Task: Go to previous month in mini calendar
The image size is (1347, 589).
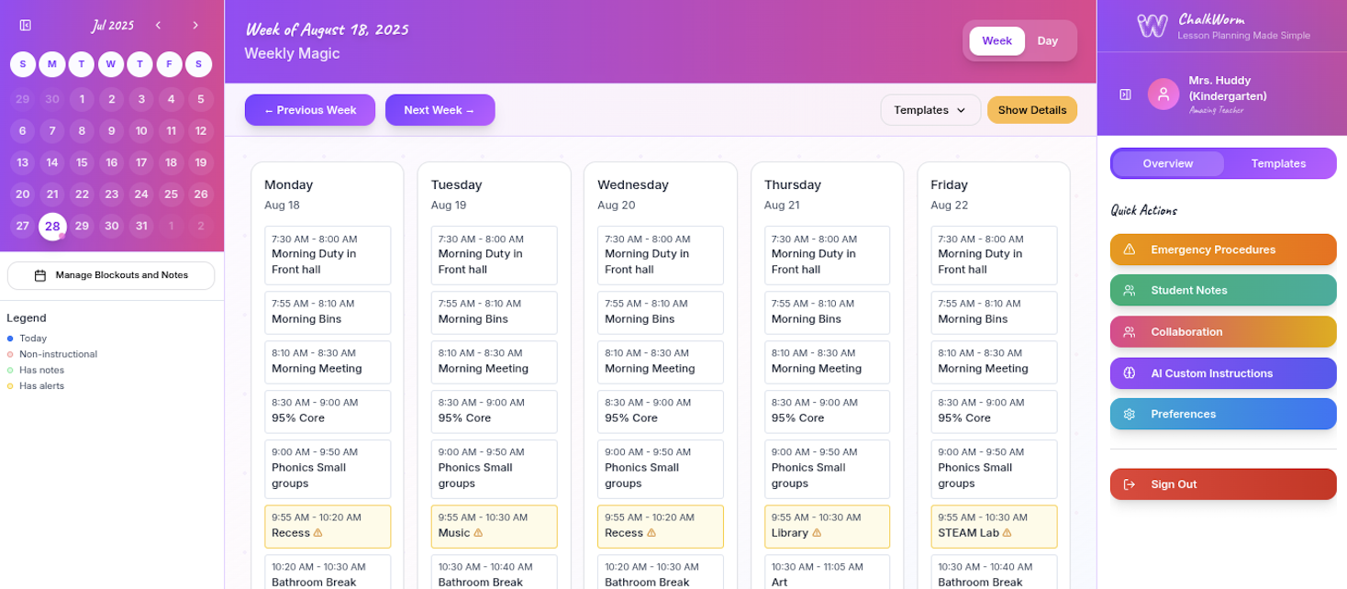Action: 158,26
